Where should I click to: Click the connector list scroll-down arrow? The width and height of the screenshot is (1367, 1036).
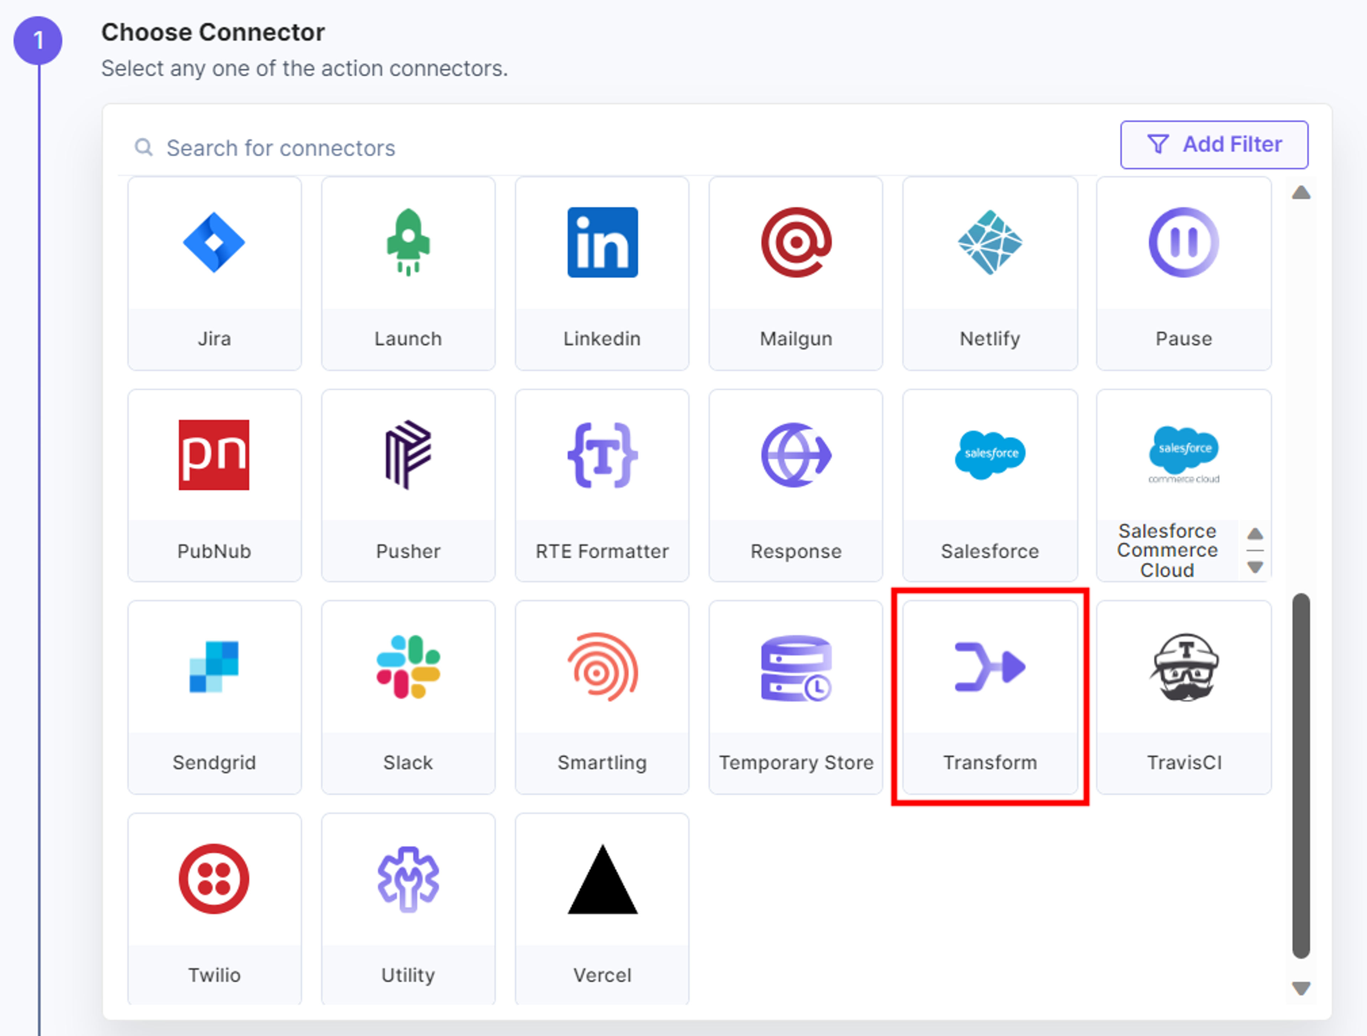pyautogui.click(x=1301, y=988)
